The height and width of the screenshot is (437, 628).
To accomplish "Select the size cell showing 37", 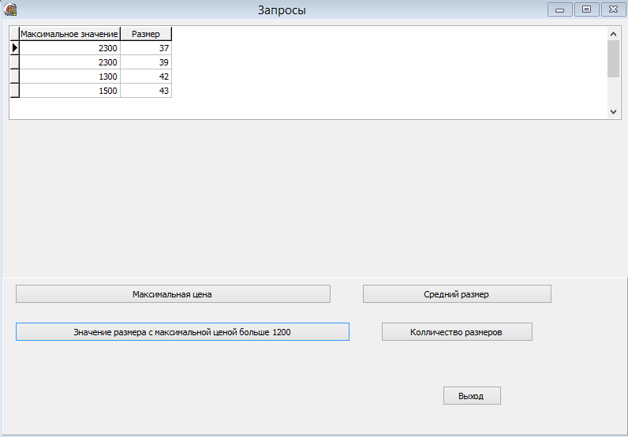I will point(146,48).
